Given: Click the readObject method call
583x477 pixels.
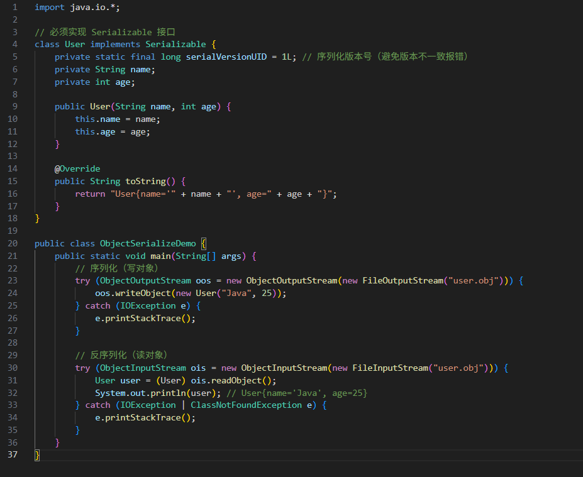Looking at the screenshot, I should click(238, 381).
